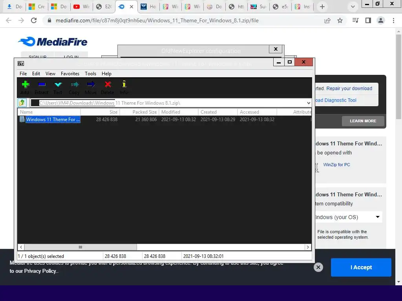Open the Help menu in 7-Zip
The width and height of the screenshot is (402, 301).
[106, 74]
